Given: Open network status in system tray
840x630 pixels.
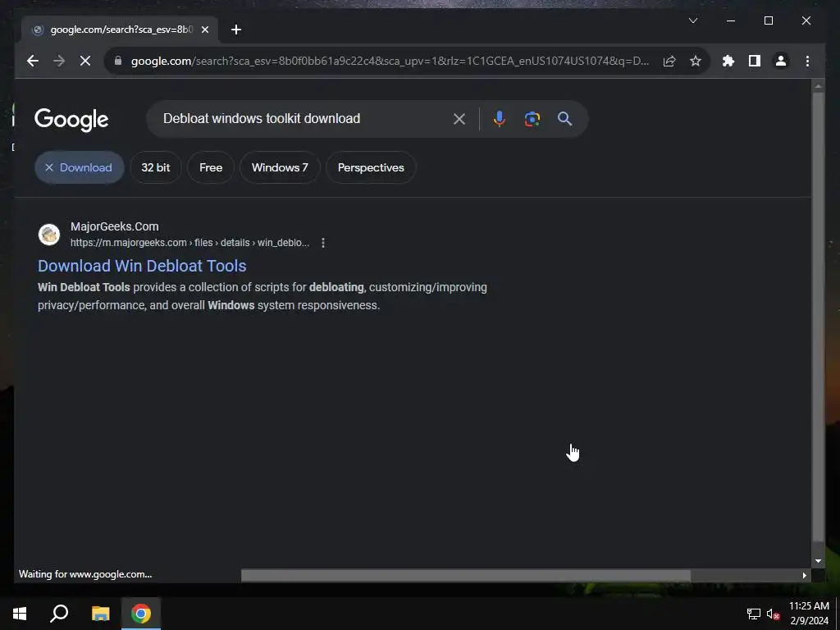Looking at the screenshot, I should (754, 614).
